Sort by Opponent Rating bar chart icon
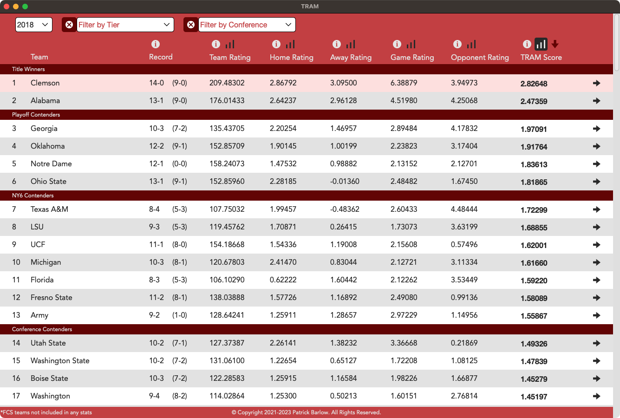Image resolution: width=620 pixels, height=418 pixels. pyautogui.click(x=471, y=44)
